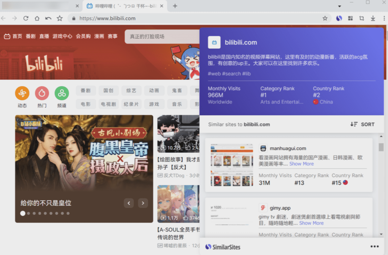Viewport: 388px width, 255px height.
Task: Click the undo closed tab arrow icon
Action: [x=48, y=18]
